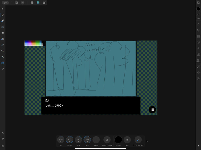
Task: Toggle full screen view icon
Action: pyautogui.click(x=198, y=3)
